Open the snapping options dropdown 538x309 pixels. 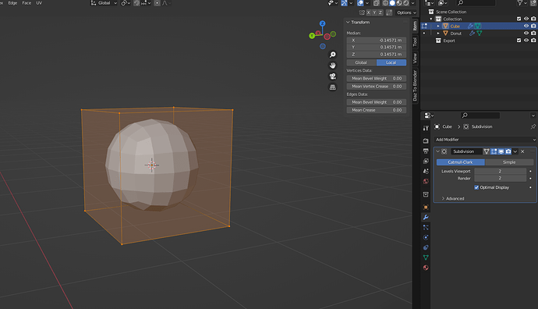pos(146,3)
